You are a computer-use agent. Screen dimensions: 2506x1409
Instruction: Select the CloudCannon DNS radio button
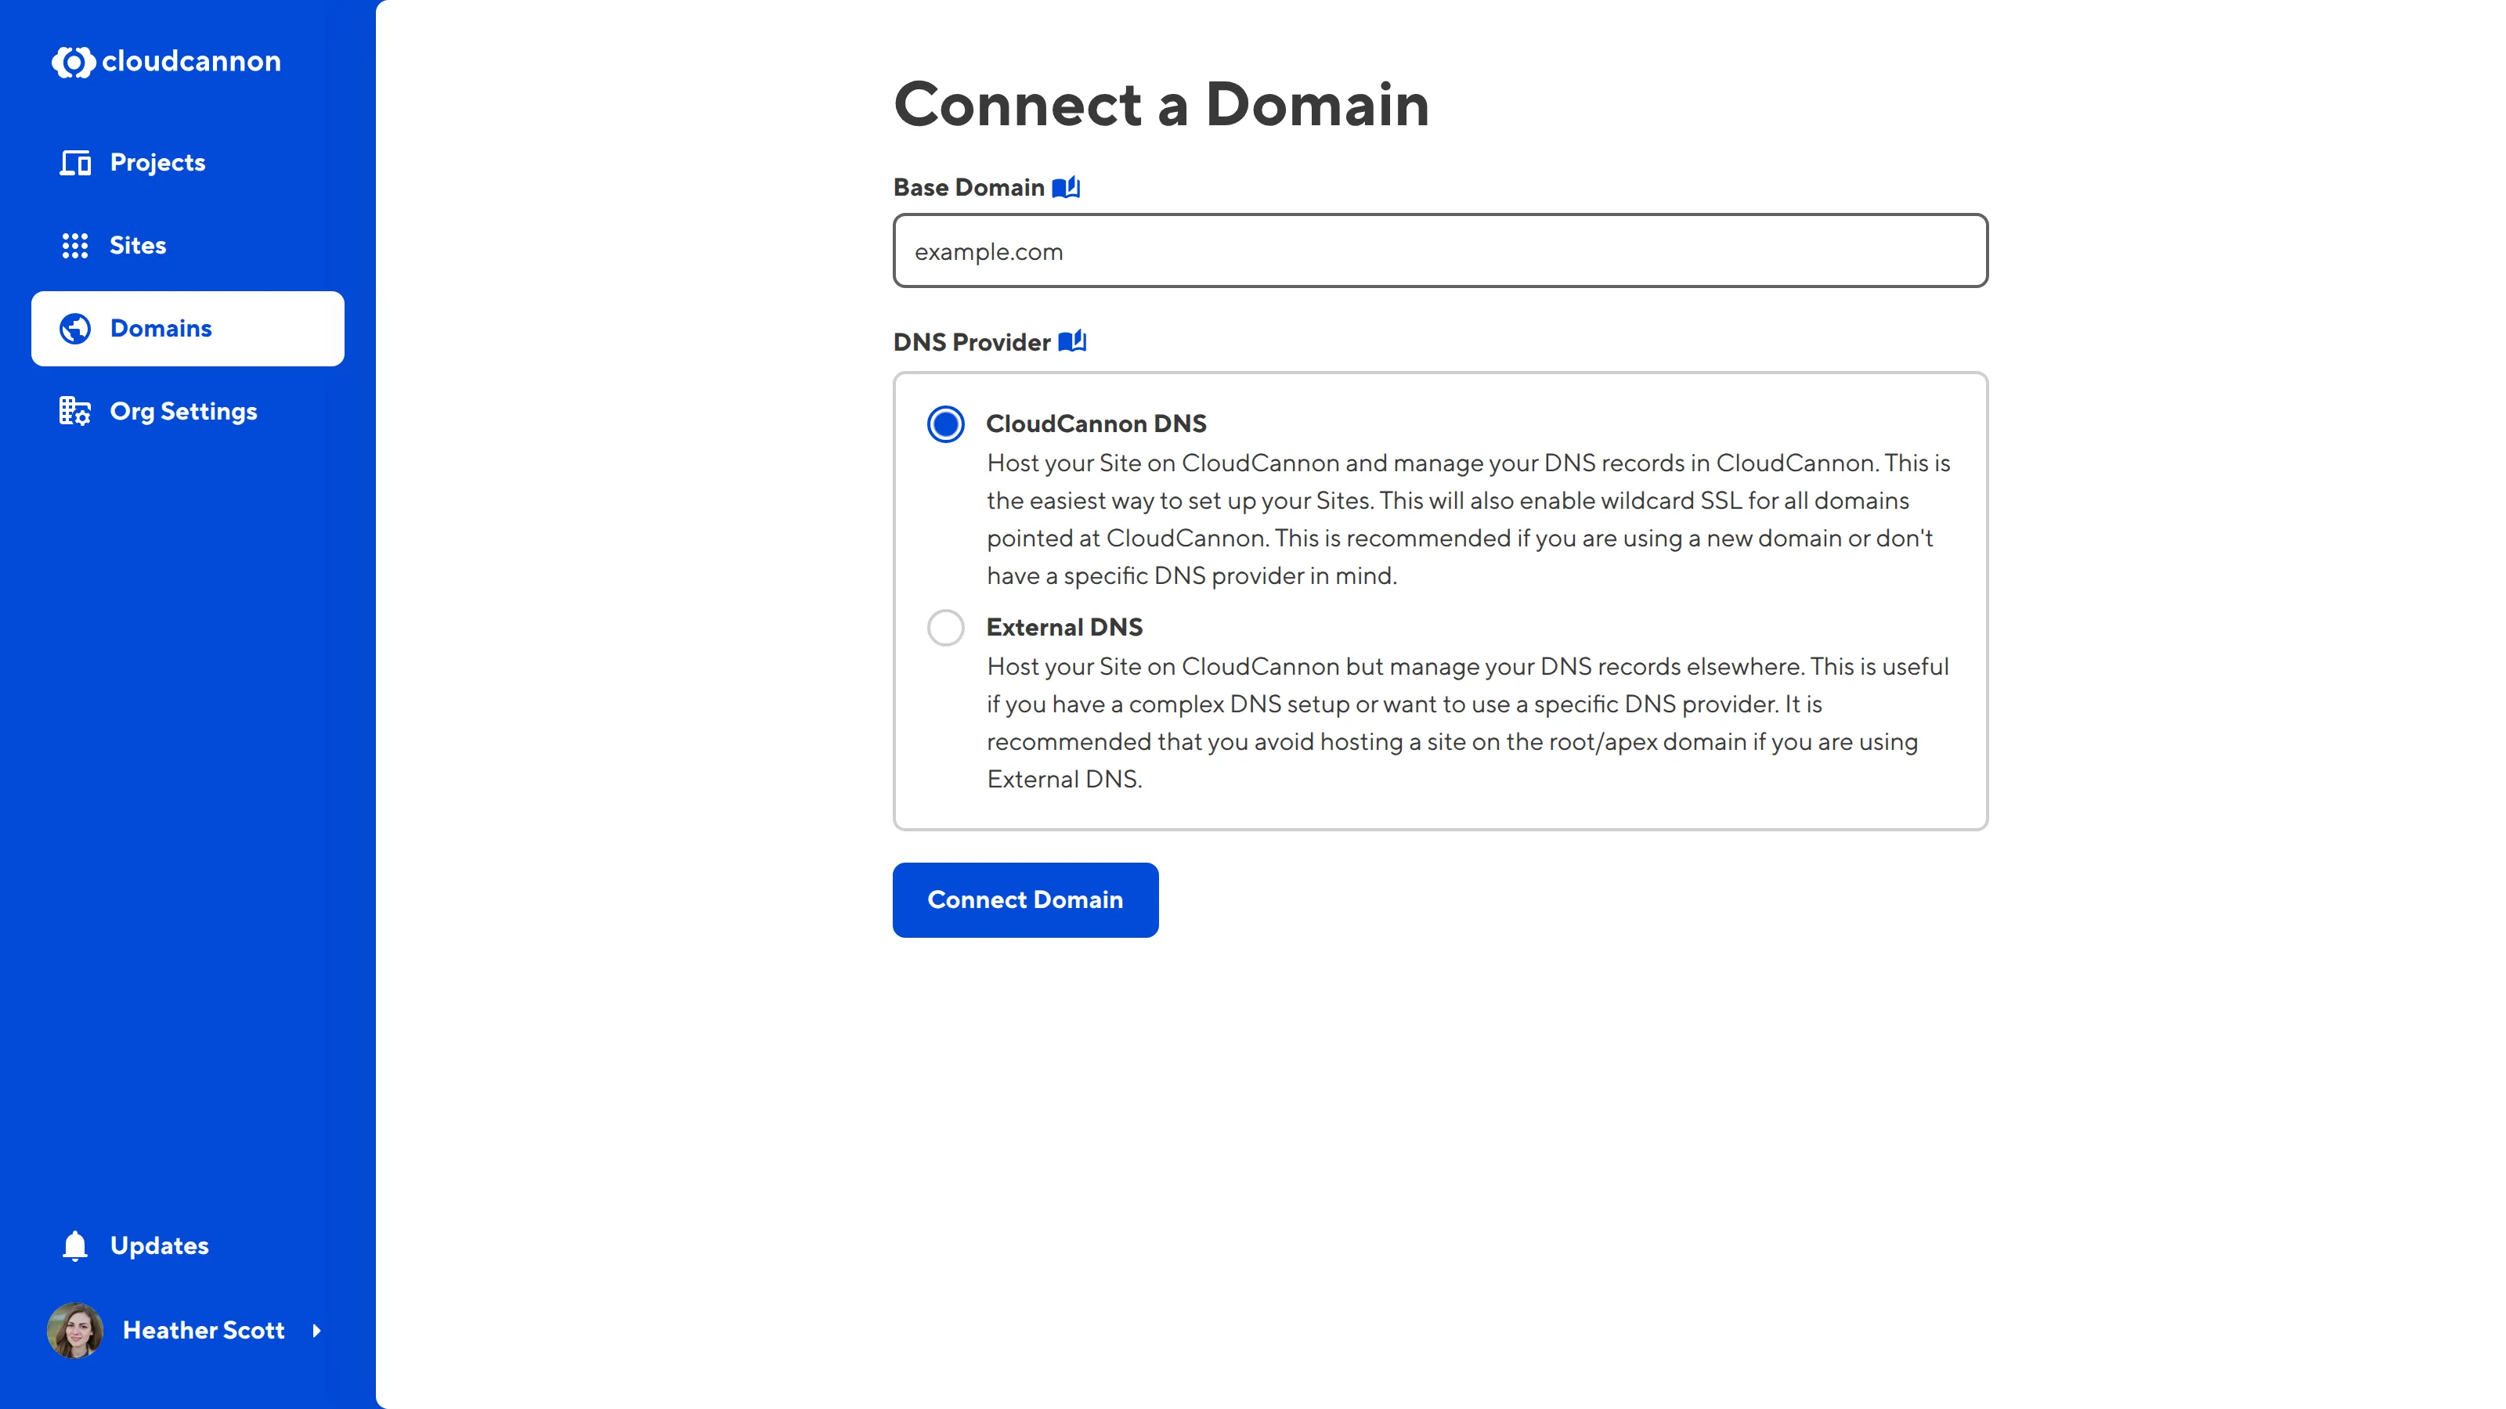(x=945, y=424)
